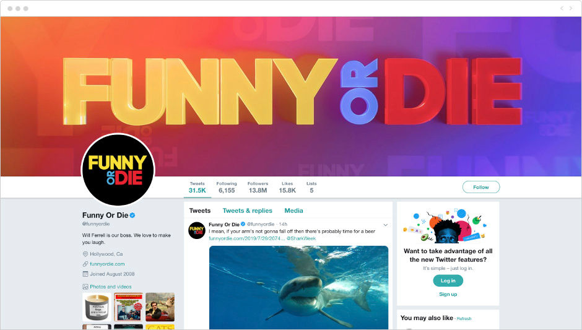Open the Tweets count 31.5K stat
Screen dimensions: 582x330
(x=197, y=188)
